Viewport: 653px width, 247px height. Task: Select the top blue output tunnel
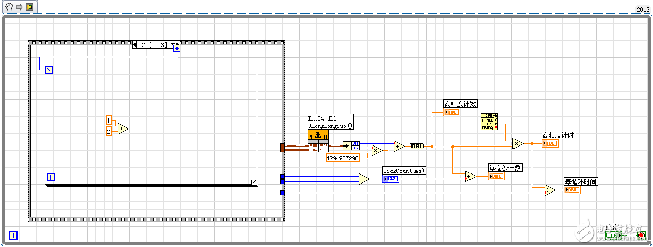click(283, 176)
